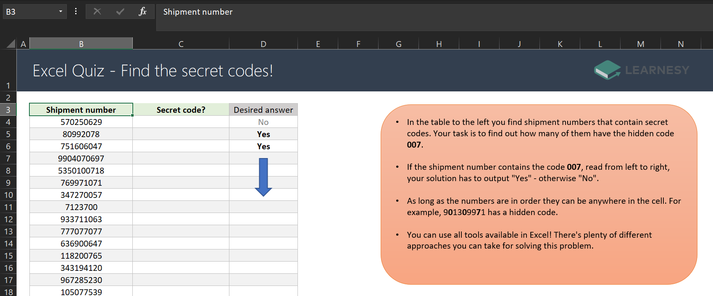Click the orange instructions text box
The height and width of the screenshot is (296, 713).
539,268
